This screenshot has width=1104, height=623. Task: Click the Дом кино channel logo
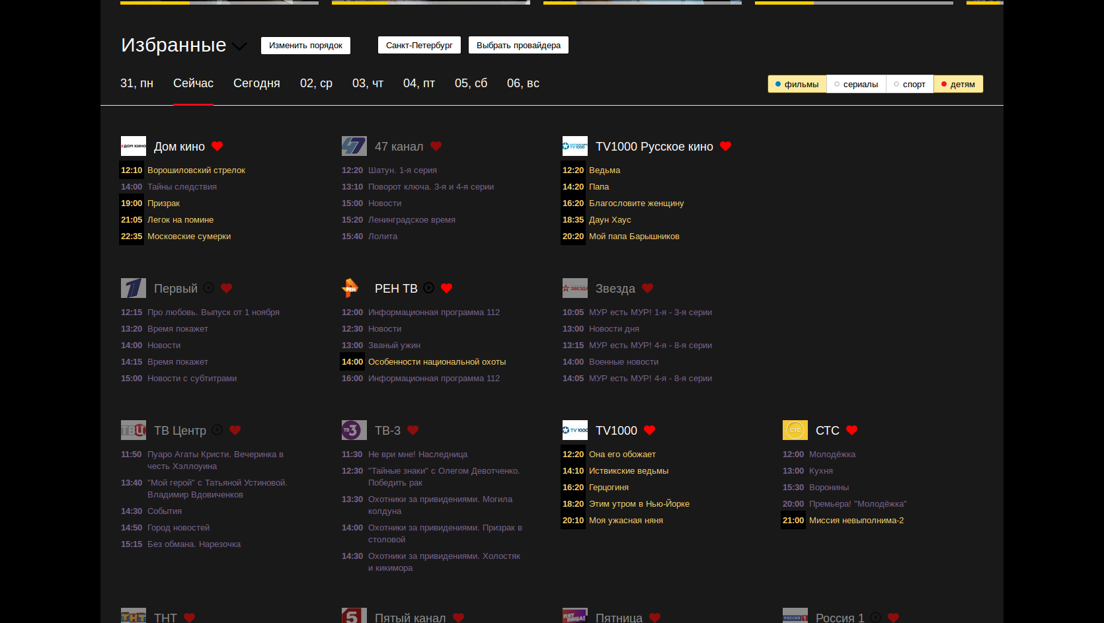click(x=134, y=146)
